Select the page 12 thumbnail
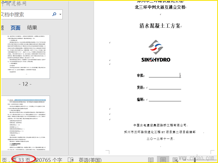 click(x=26, y=57)
